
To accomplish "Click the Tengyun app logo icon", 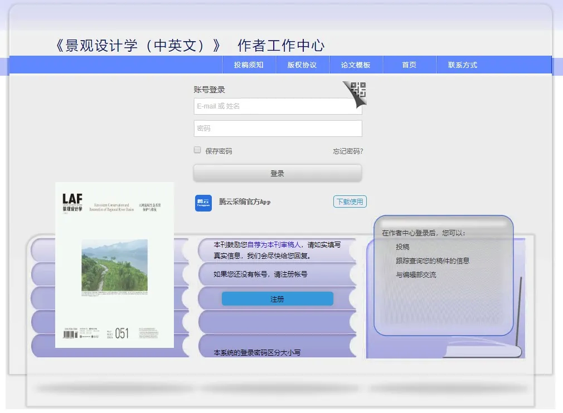I will pyautogui.click(x=203, y=203).
